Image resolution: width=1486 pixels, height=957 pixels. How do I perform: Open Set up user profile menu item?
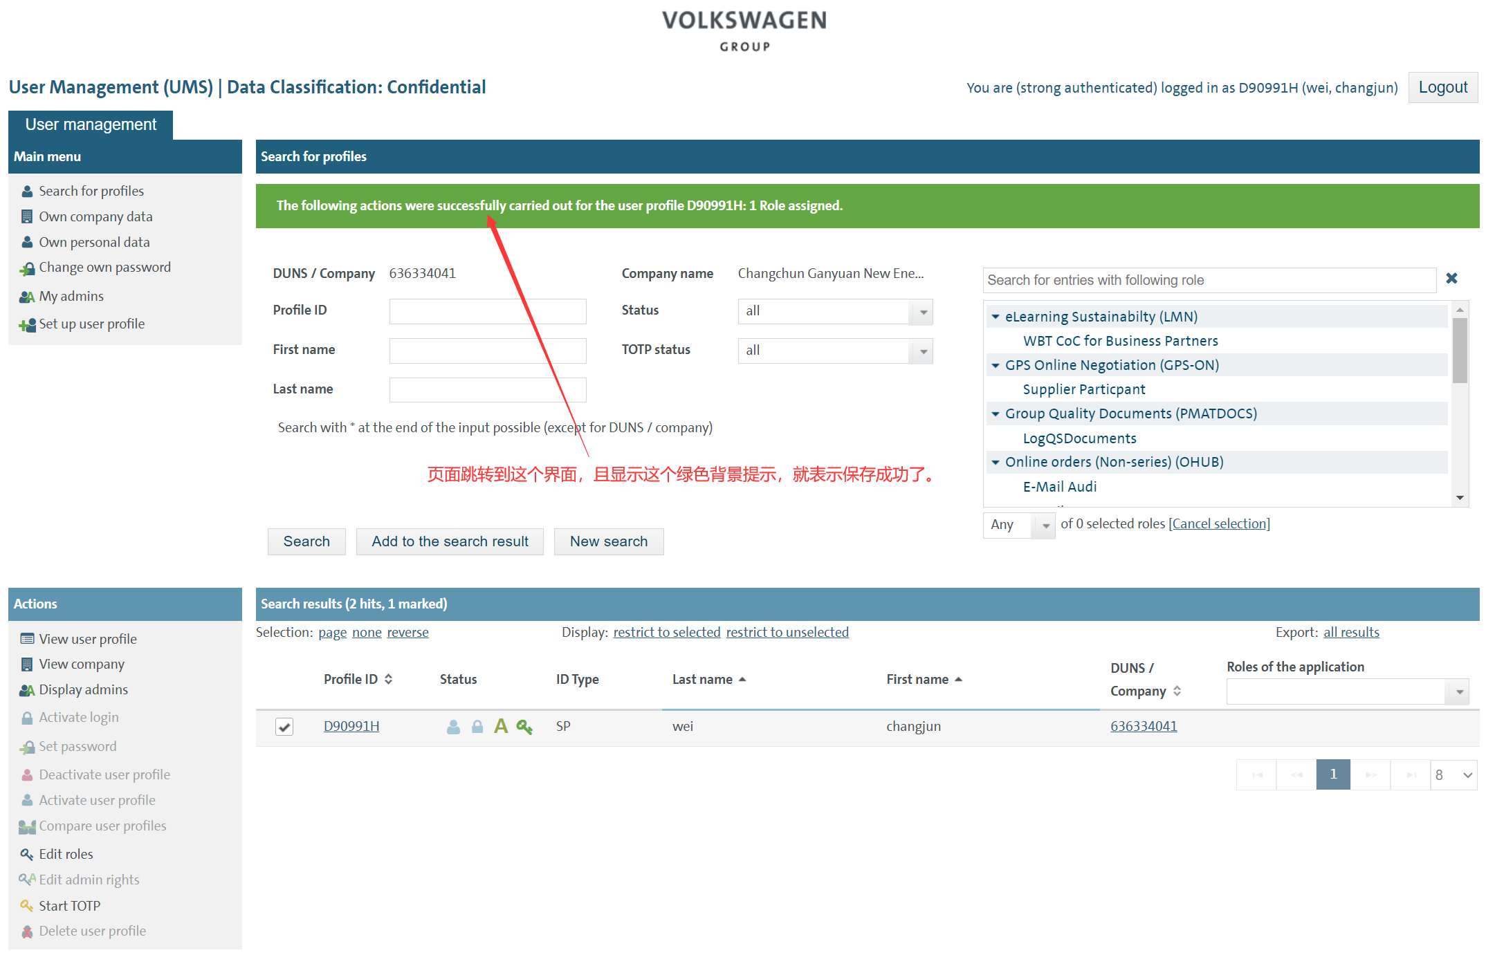coord(92,324)
